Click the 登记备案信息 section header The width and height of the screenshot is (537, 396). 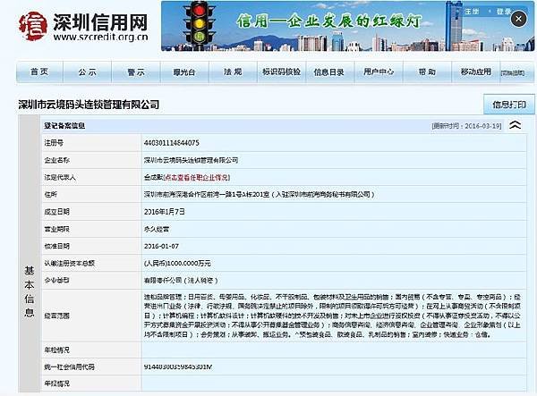pyautogui.click(x=64, y=125)
